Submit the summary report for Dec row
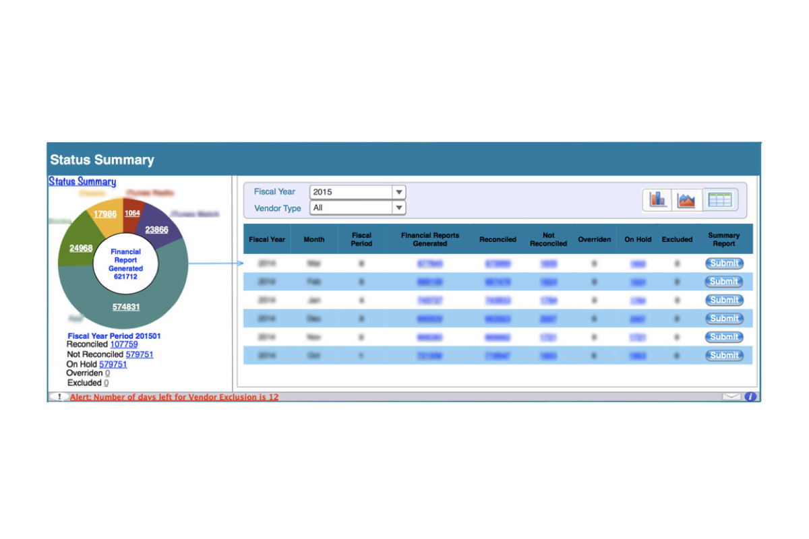The width and height of the screenshot is (809, 539). [x=724, y=318]
